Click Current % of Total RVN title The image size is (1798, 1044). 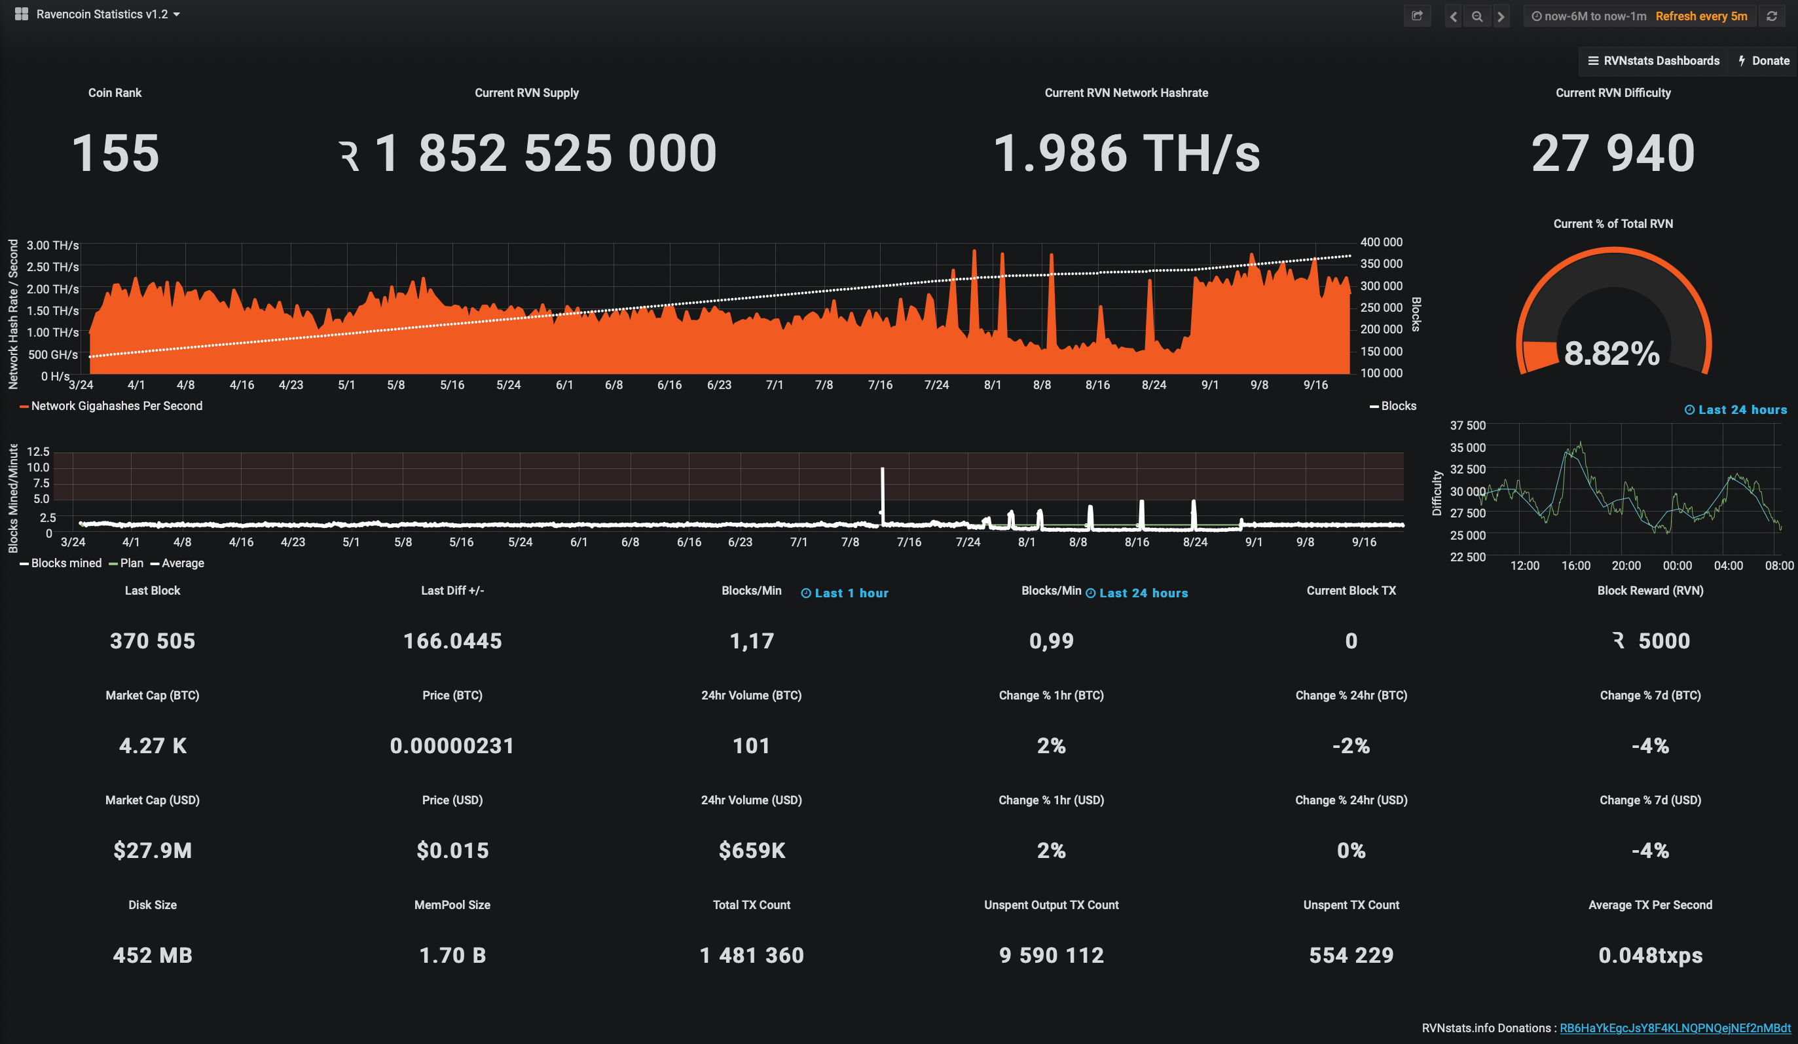pos(1613,223)
